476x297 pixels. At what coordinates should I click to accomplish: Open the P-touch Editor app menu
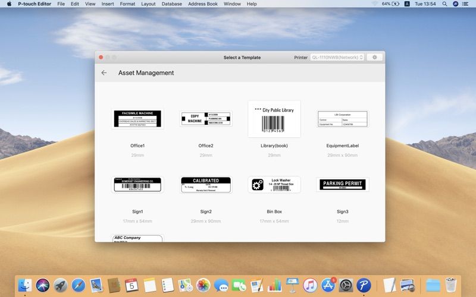35,4
